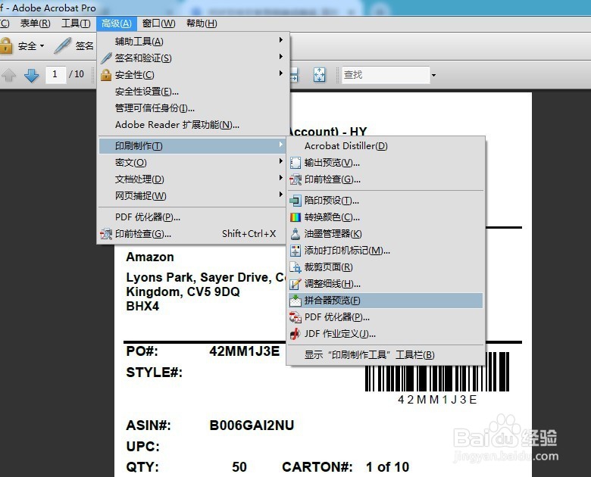The width and height of the screenshot is (591, 477).
Task: Click the 输出预览 icon in the submenu
Action: [295, 163]
